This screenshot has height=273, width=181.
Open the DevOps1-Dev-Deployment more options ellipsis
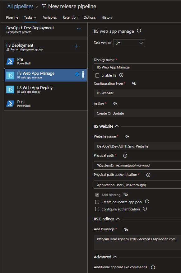pos(79,29)
